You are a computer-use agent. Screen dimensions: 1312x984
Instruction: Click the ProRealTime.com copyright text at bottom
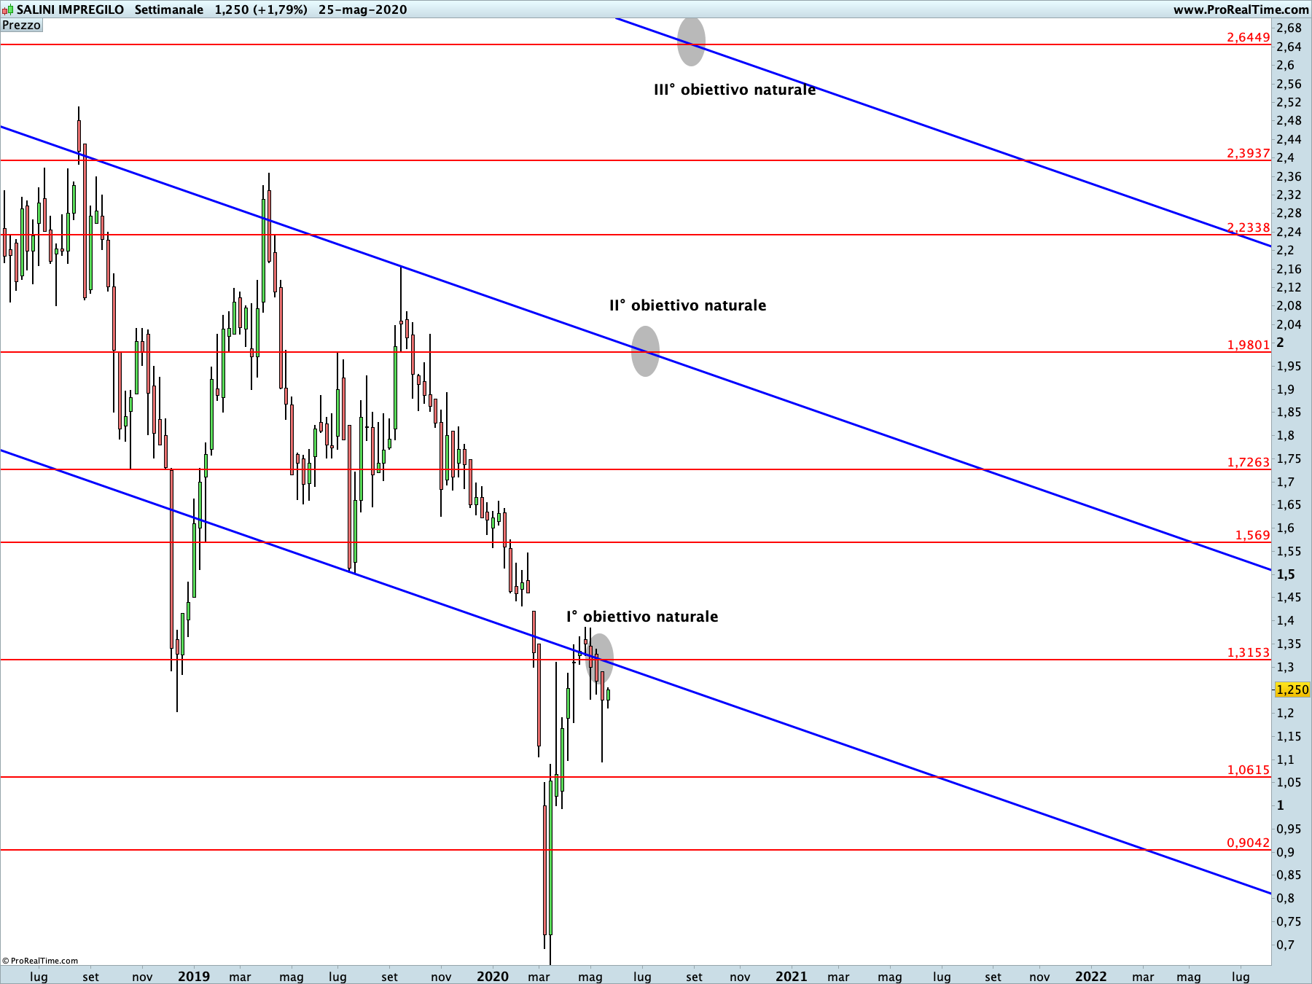40,961
